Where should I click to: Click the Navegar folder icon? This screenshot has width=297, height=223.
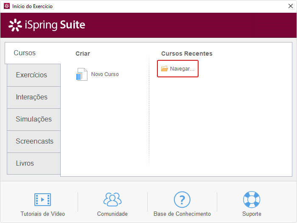click(165, 69)
